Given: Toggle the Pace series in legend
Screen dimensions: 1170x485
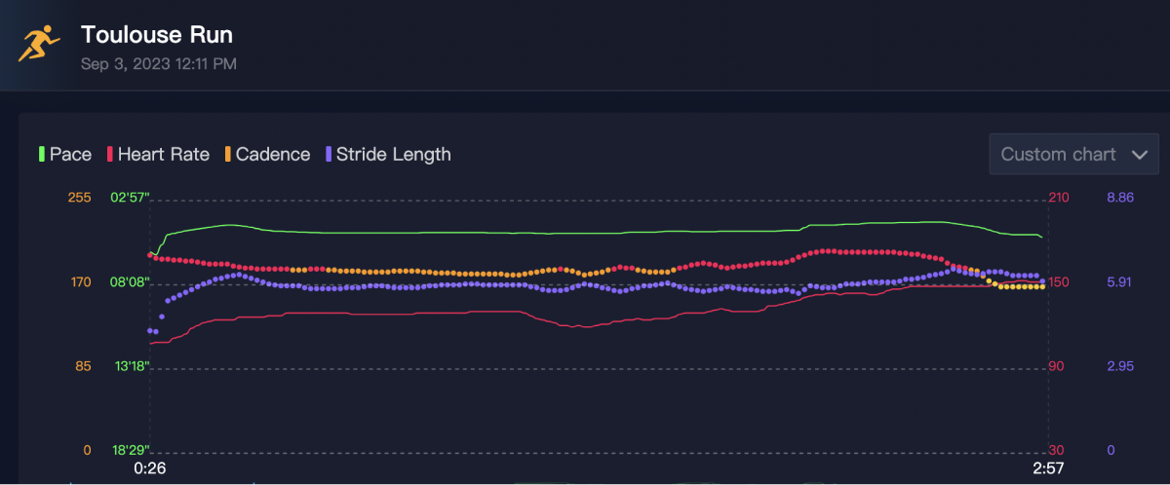Looking at the screenshot, I should (x=65, y=154).
